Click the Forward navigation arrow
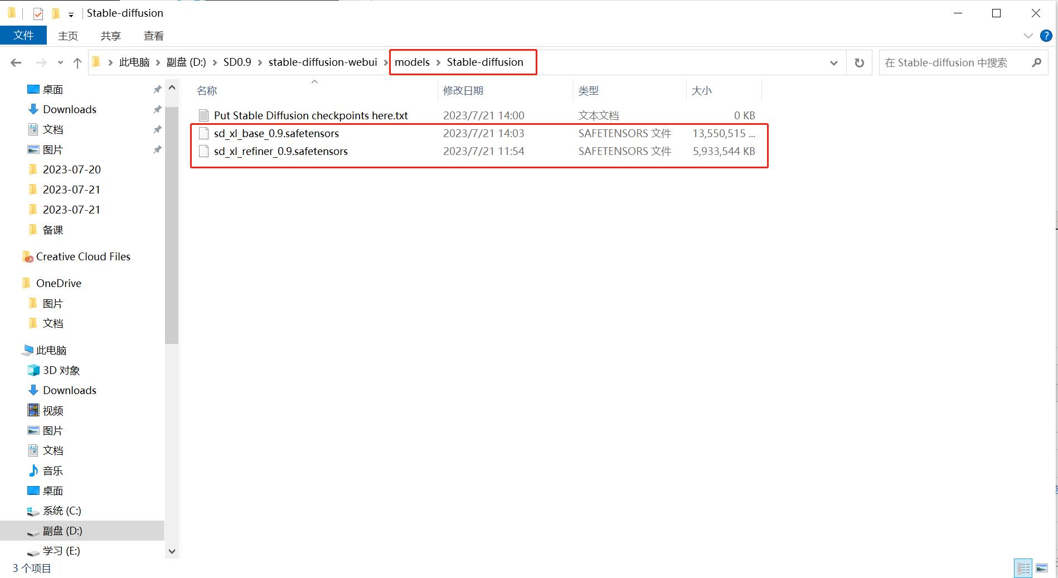This screenshot has height=578, width=1058. [41, 63]
